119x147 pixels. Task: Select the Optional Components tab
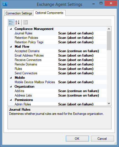(x=49, y=13)
